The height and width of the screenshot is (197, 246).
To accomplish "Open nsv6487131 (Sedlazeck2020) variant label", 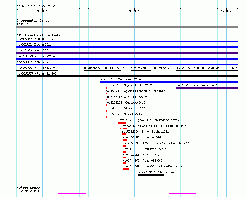I will click(121, 79).
